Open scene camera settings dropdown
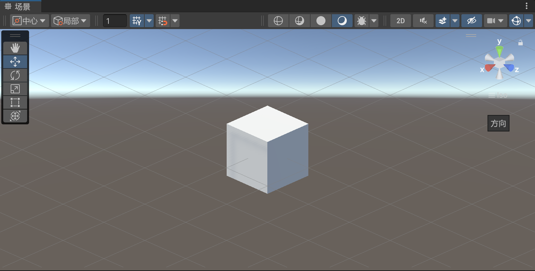Viewport: 535px width, 271px height. pos(496,21)
